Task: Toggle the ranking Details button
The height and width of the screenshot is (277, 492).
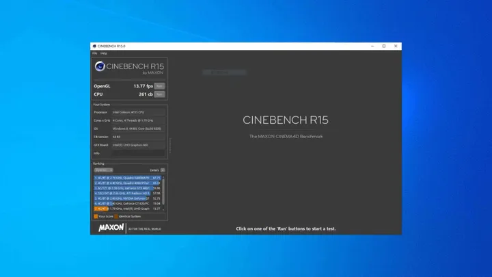Action: pos(163,170)
